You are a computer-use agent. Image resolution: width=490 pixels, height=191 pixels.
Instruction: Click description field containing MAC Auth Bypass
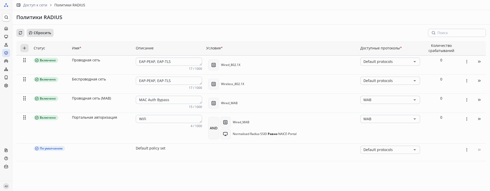tap(169, 100)
